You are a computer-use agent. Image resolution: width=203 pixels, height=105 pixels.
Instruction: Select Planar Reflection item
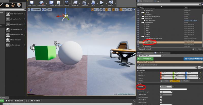tap(15, 40)
